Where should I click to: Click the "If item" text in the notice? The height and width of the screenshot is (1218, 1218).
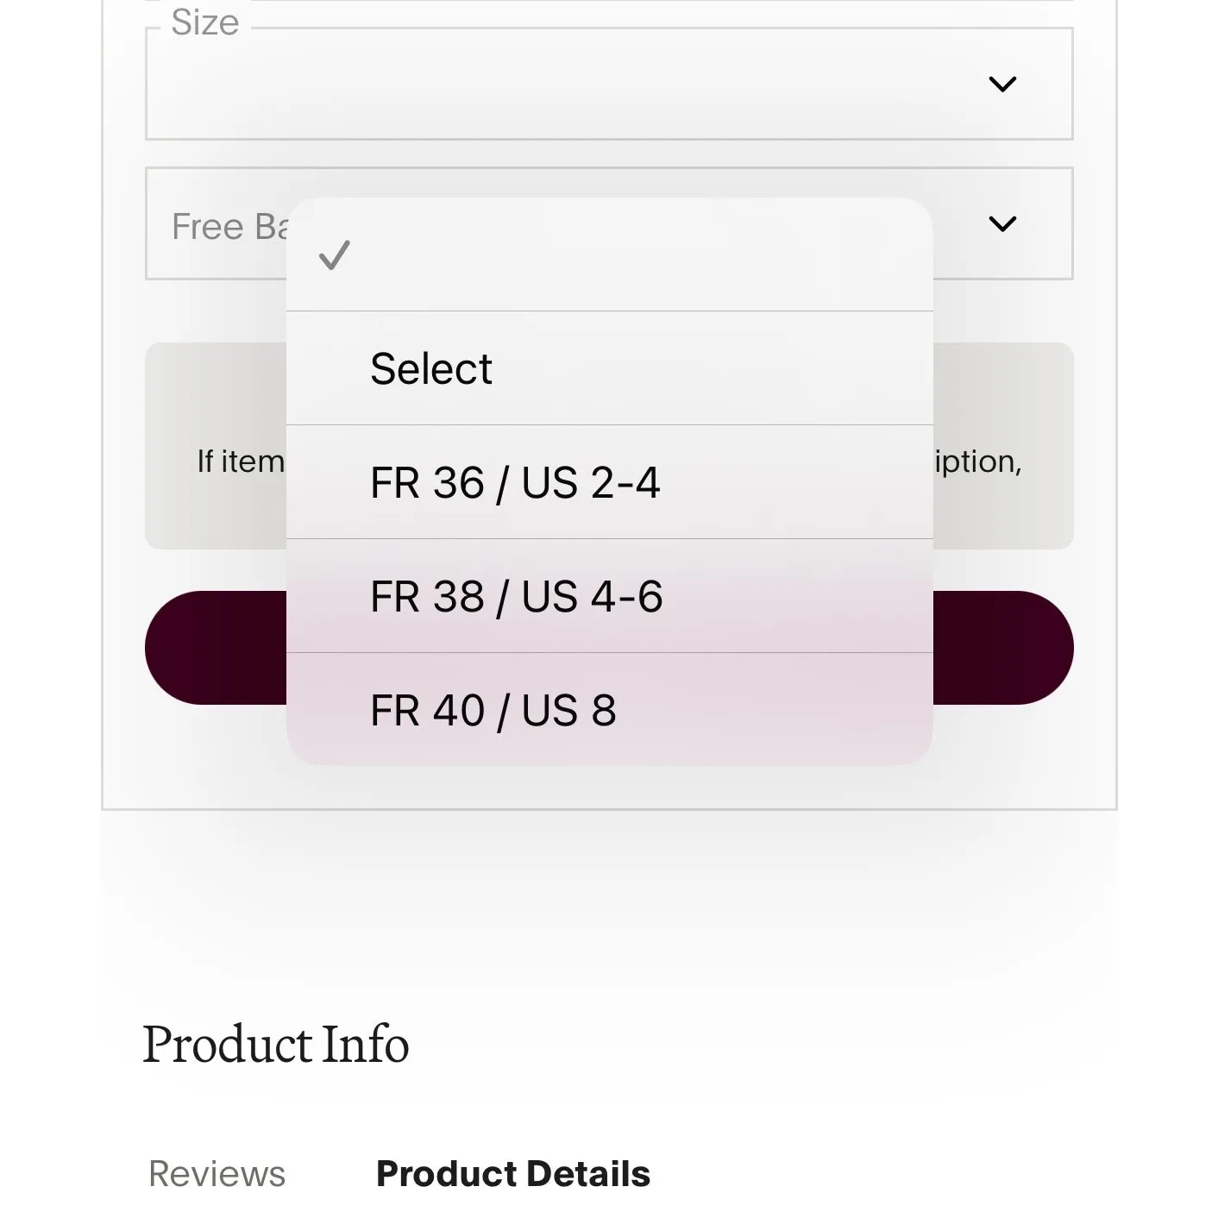point(240,461)
